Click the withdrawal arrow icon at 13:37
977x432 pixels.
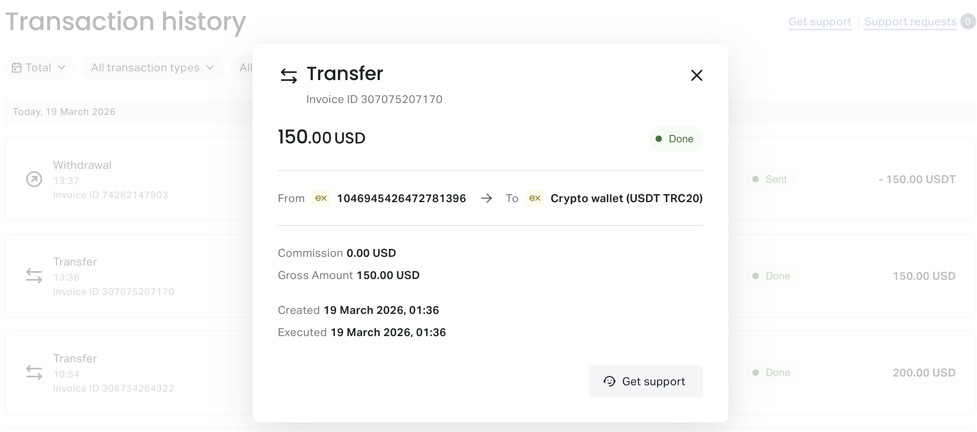coord(34,179)
